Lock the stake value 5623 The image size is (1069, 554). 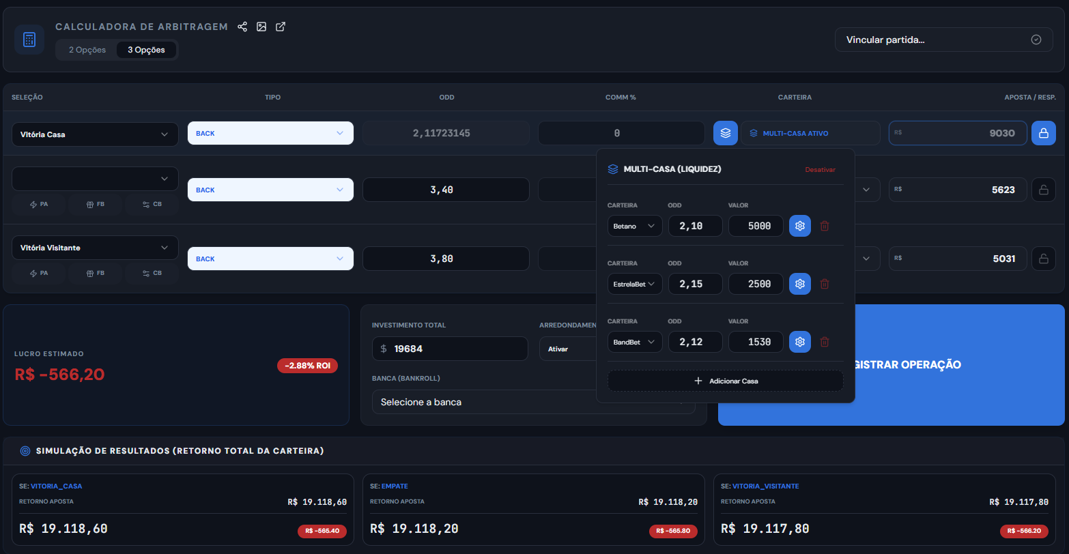tap(1044, 190)
